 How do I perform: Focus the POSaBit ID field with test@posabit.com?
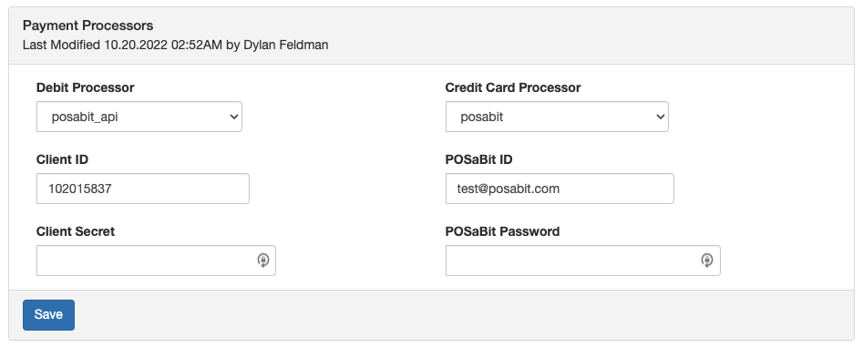(x=560, y=189)
